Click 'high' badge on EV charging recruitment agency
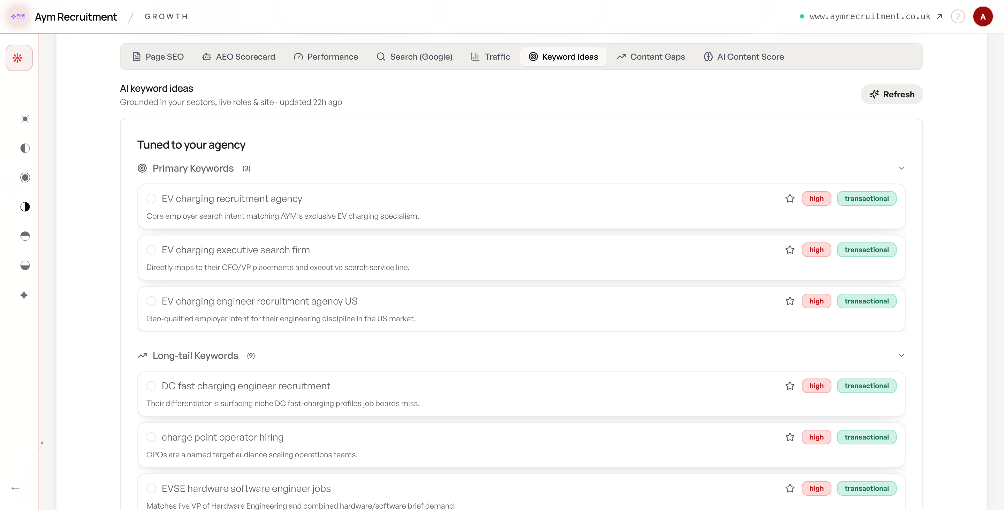Image resolution: width=1004 pixels, height=510 pixels. click(816, 198)
